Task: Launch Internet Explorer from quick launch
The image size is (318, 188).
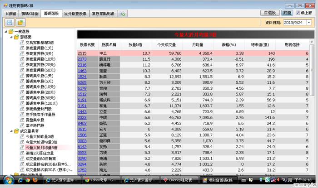Action: tap(20, 180)
